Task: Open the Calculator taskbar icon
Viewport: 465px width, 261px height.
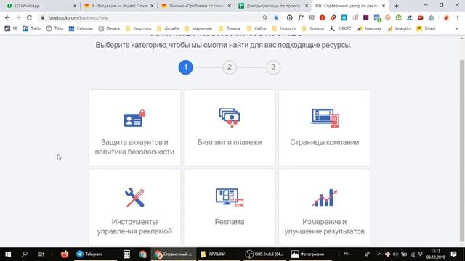Action: pos(126,254)
